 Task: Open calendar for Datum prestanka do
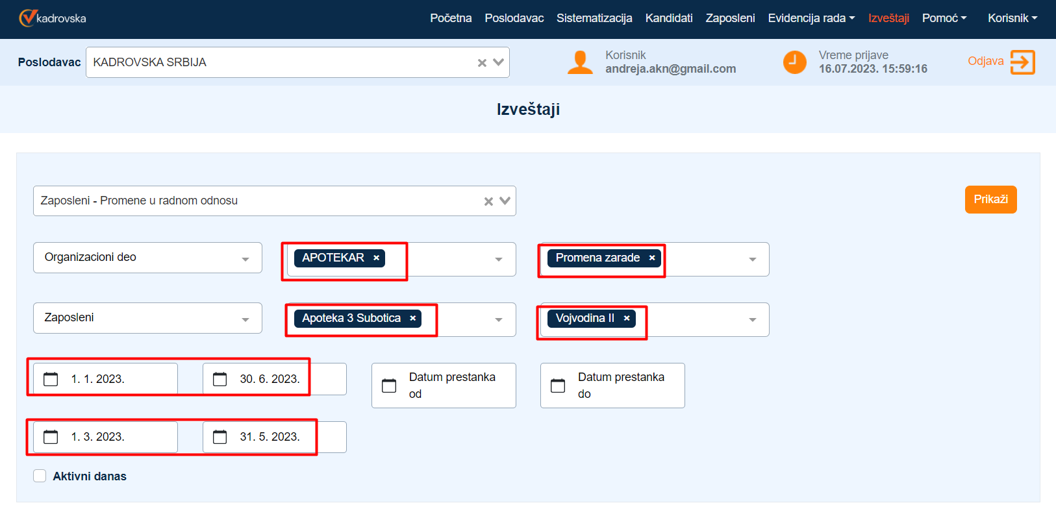pyautogui.click(x=558, y=386)
